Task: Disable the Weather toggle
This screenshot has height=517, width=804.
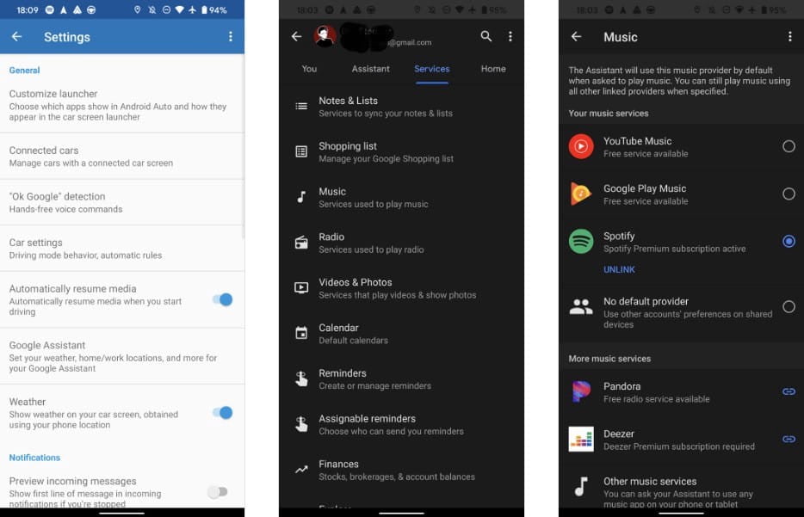Action: pos(221,413)
